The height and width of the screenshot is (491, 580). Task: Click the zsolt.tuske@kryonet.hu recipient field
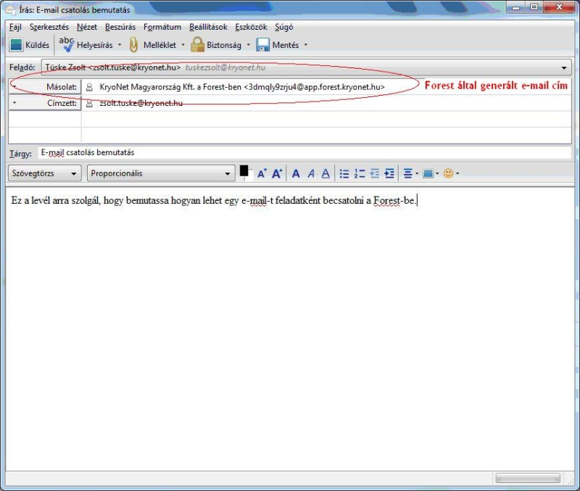pos(326,103)
